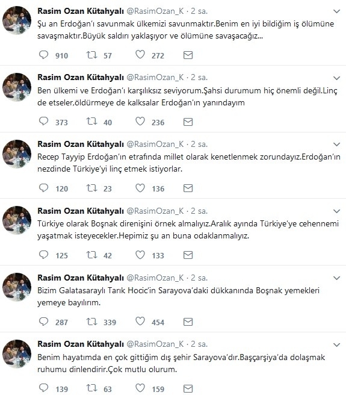Image resolution: width=346 pixels, height=398 pixels.
Task: Expand options on the Sarayova'dır tweet
Action: pos(336,344)
